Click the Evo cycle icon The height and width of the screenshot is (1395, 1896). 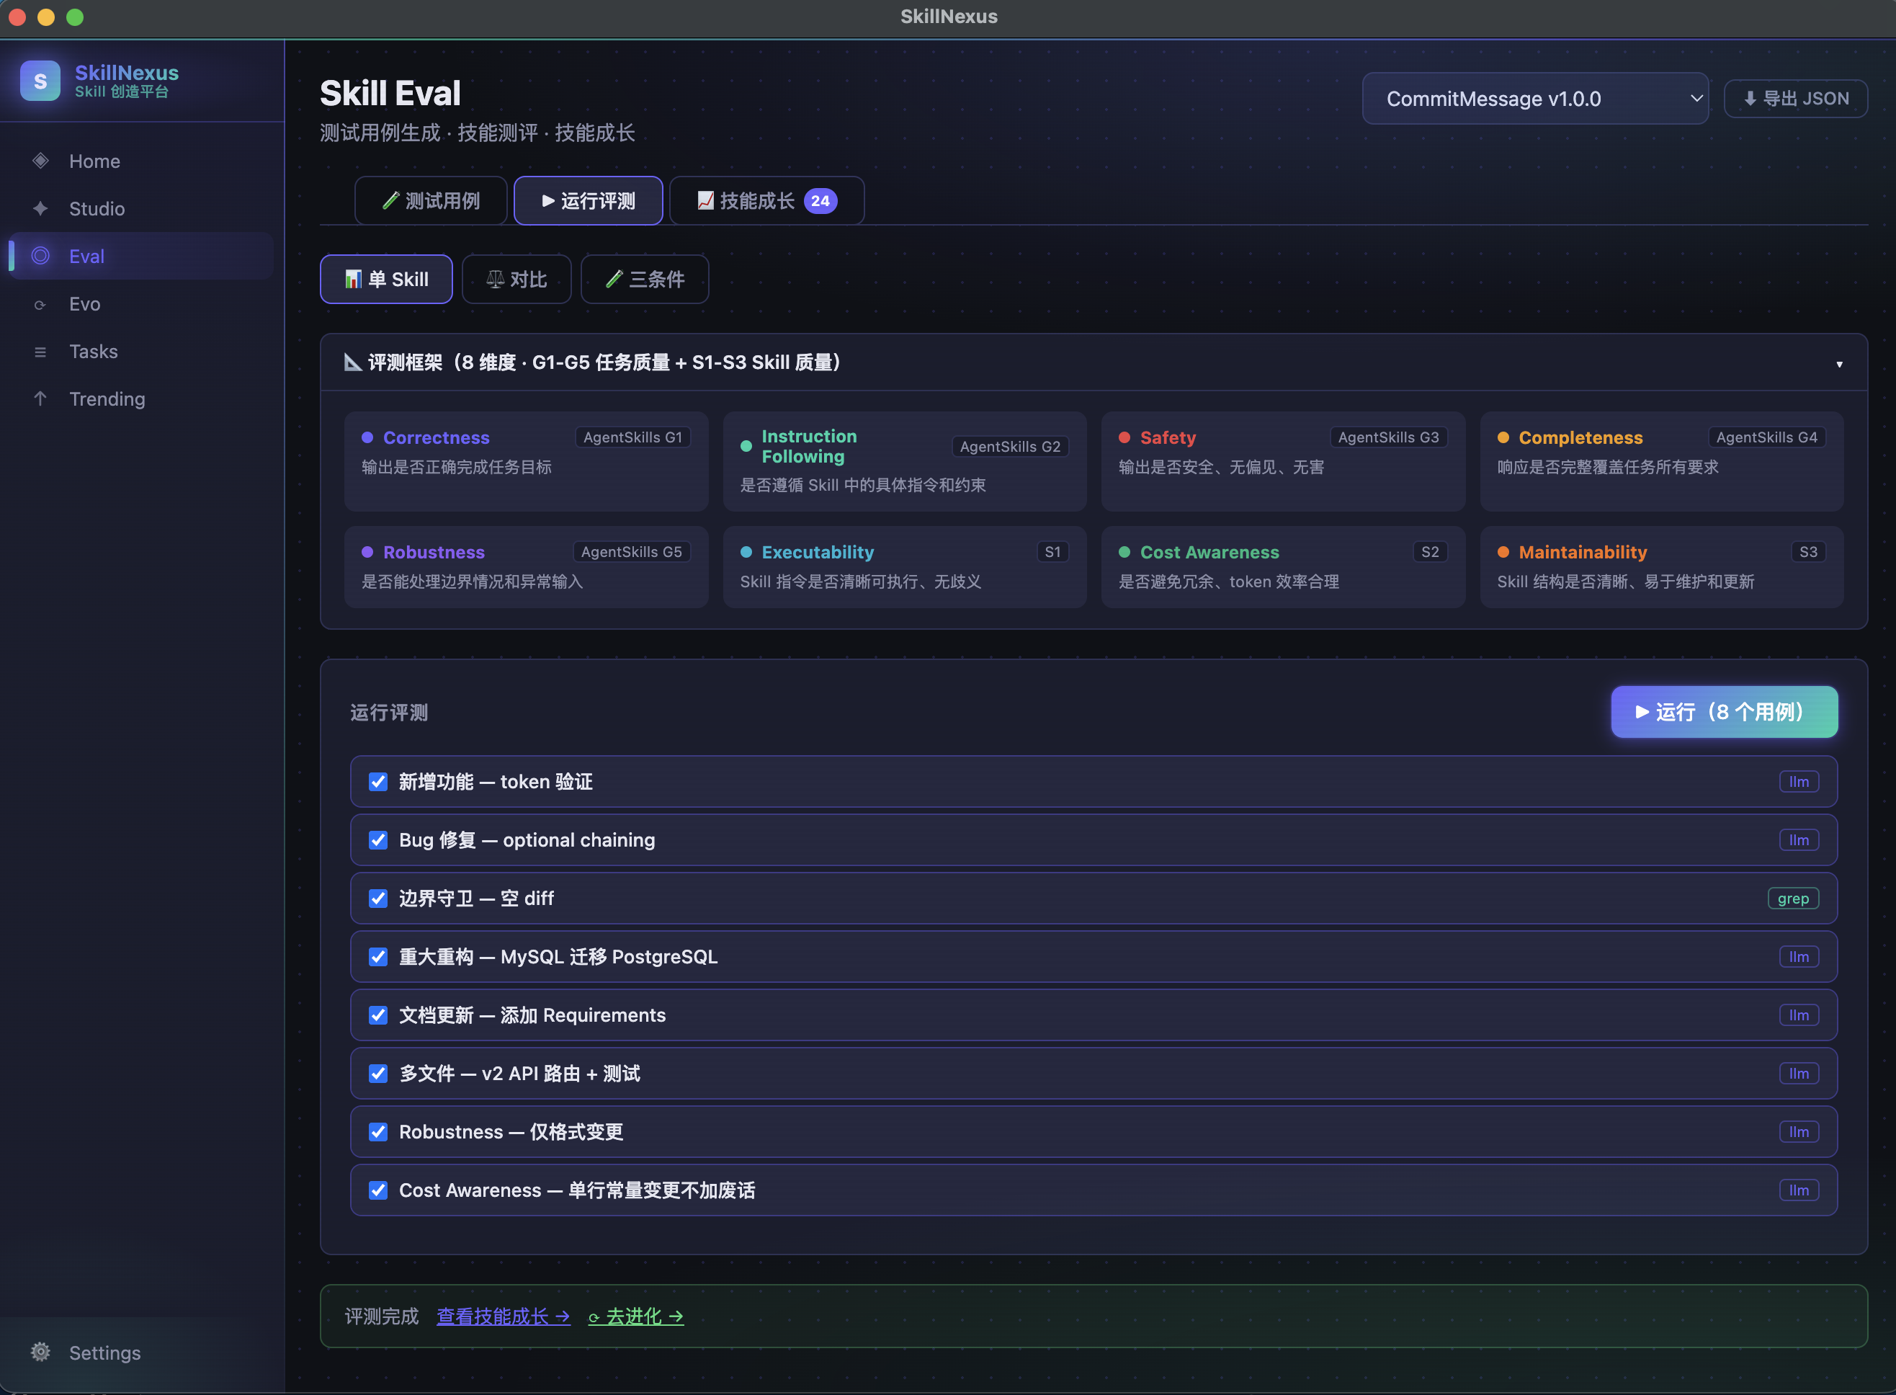[x=40, y=305]
